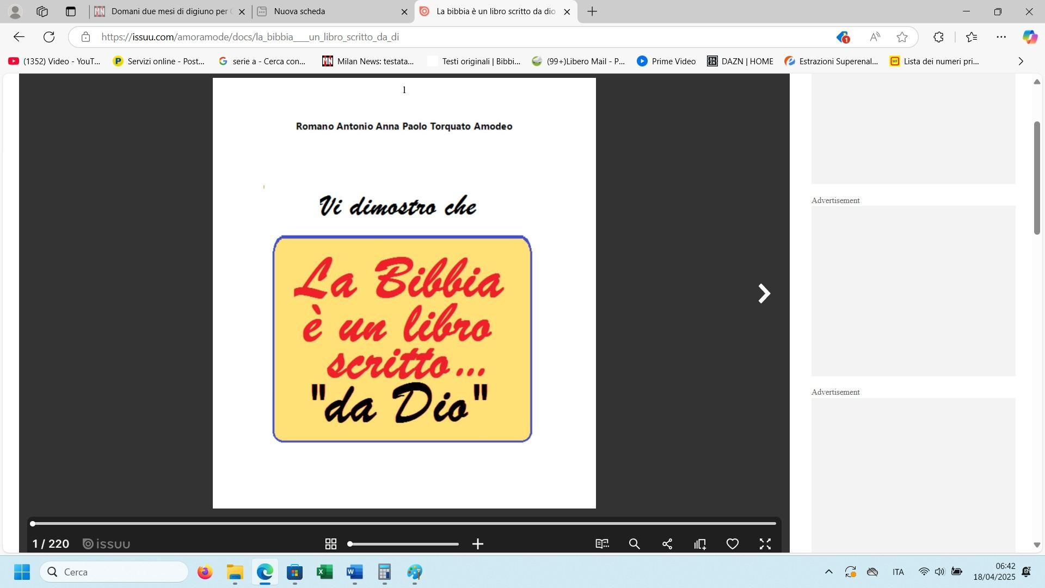This screenshot has width=1045, height=588.
Task: Open the grid thumbnails view icon
Action: pyautogui.click(x=330, y=544)
